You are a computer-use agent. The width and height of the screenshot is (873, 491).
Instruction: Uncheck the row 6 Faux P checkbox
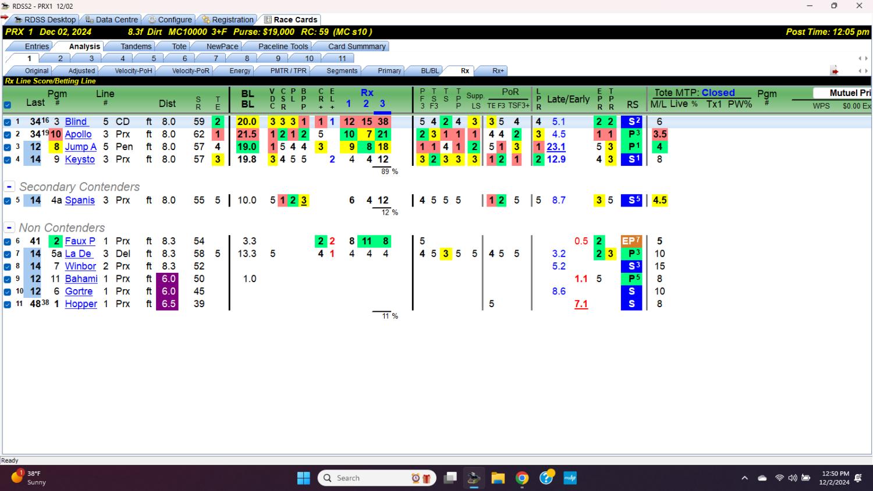pyautogui.click(x=7, y=241)
